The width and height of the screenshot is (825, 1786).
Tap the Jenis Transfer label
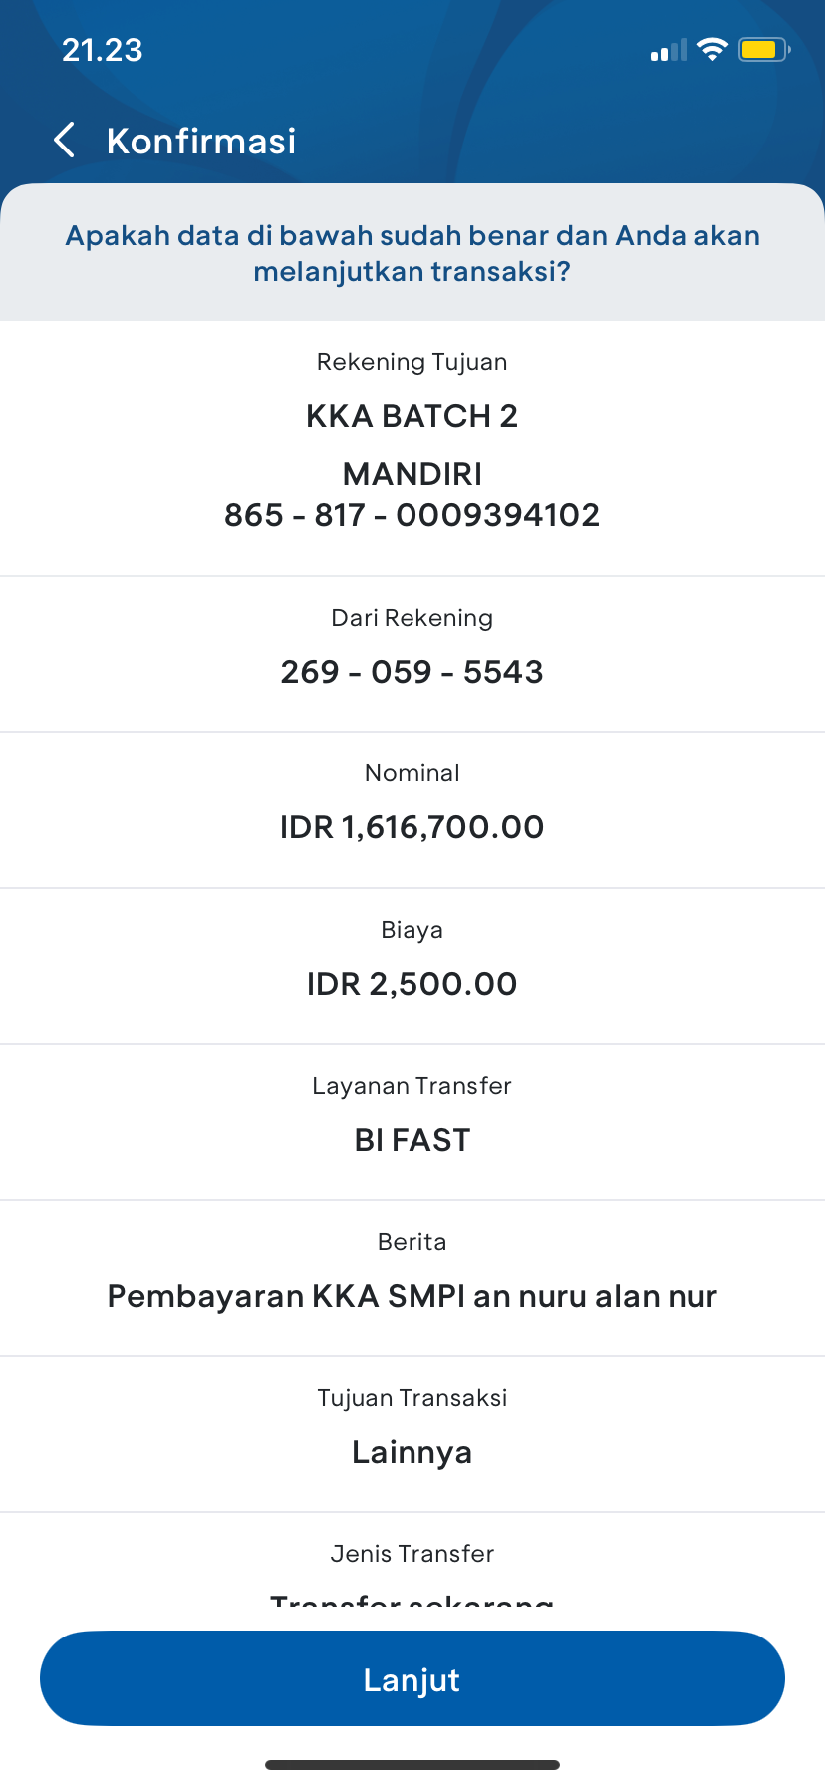412,1554
